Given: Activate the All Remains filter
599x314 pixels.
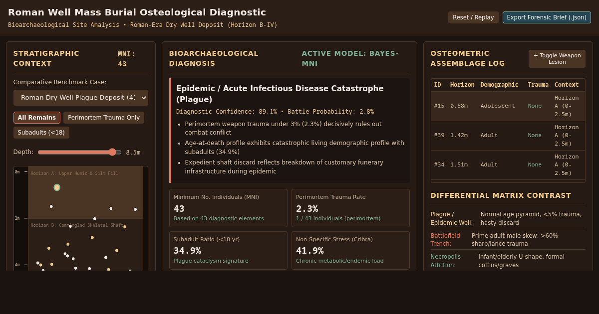Looking at the screenshot, I should (37, 118).
